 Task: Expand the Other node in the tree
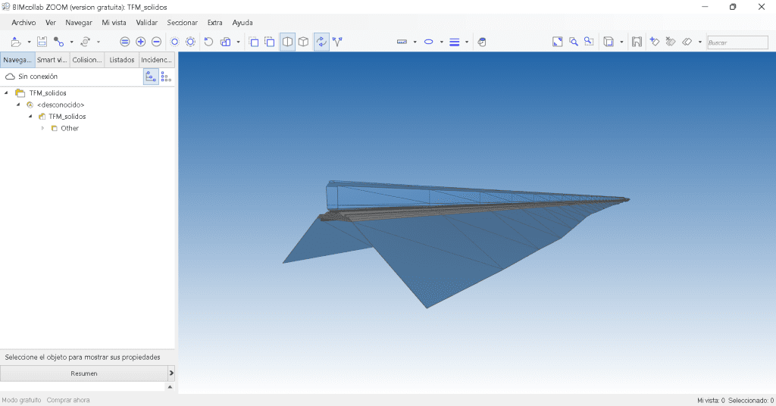pos(43,129)
